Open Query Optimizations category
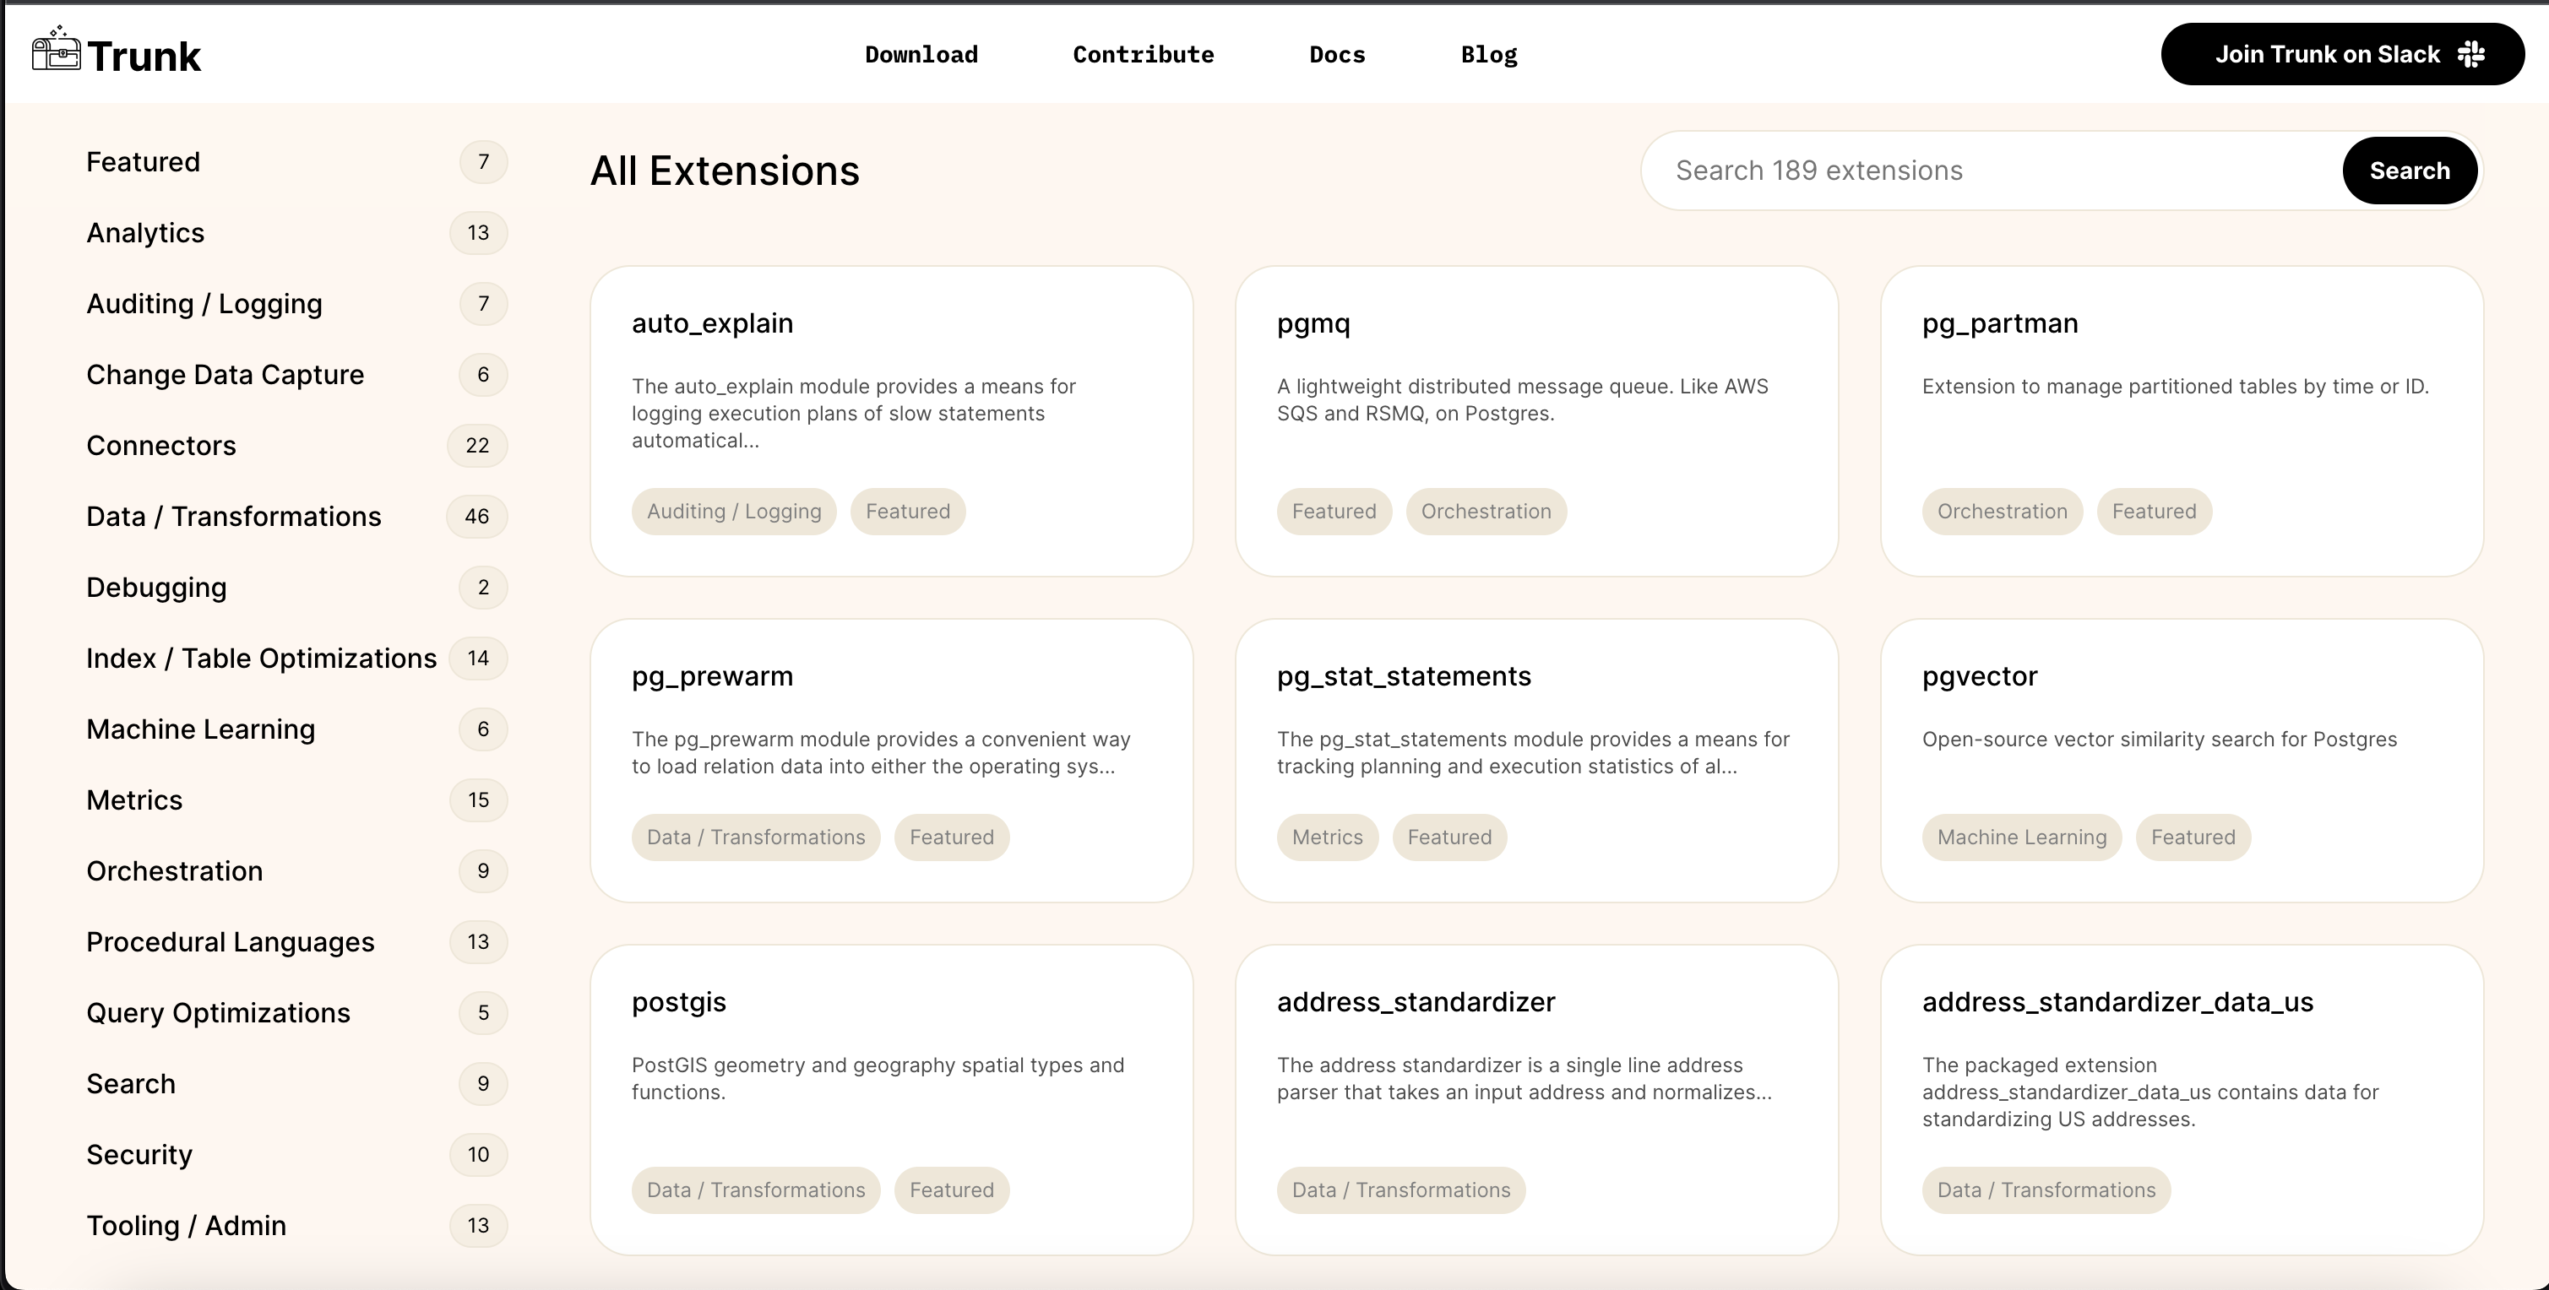The width and height of the screenshot is (2549, 1290). [x=296, y=1013]
